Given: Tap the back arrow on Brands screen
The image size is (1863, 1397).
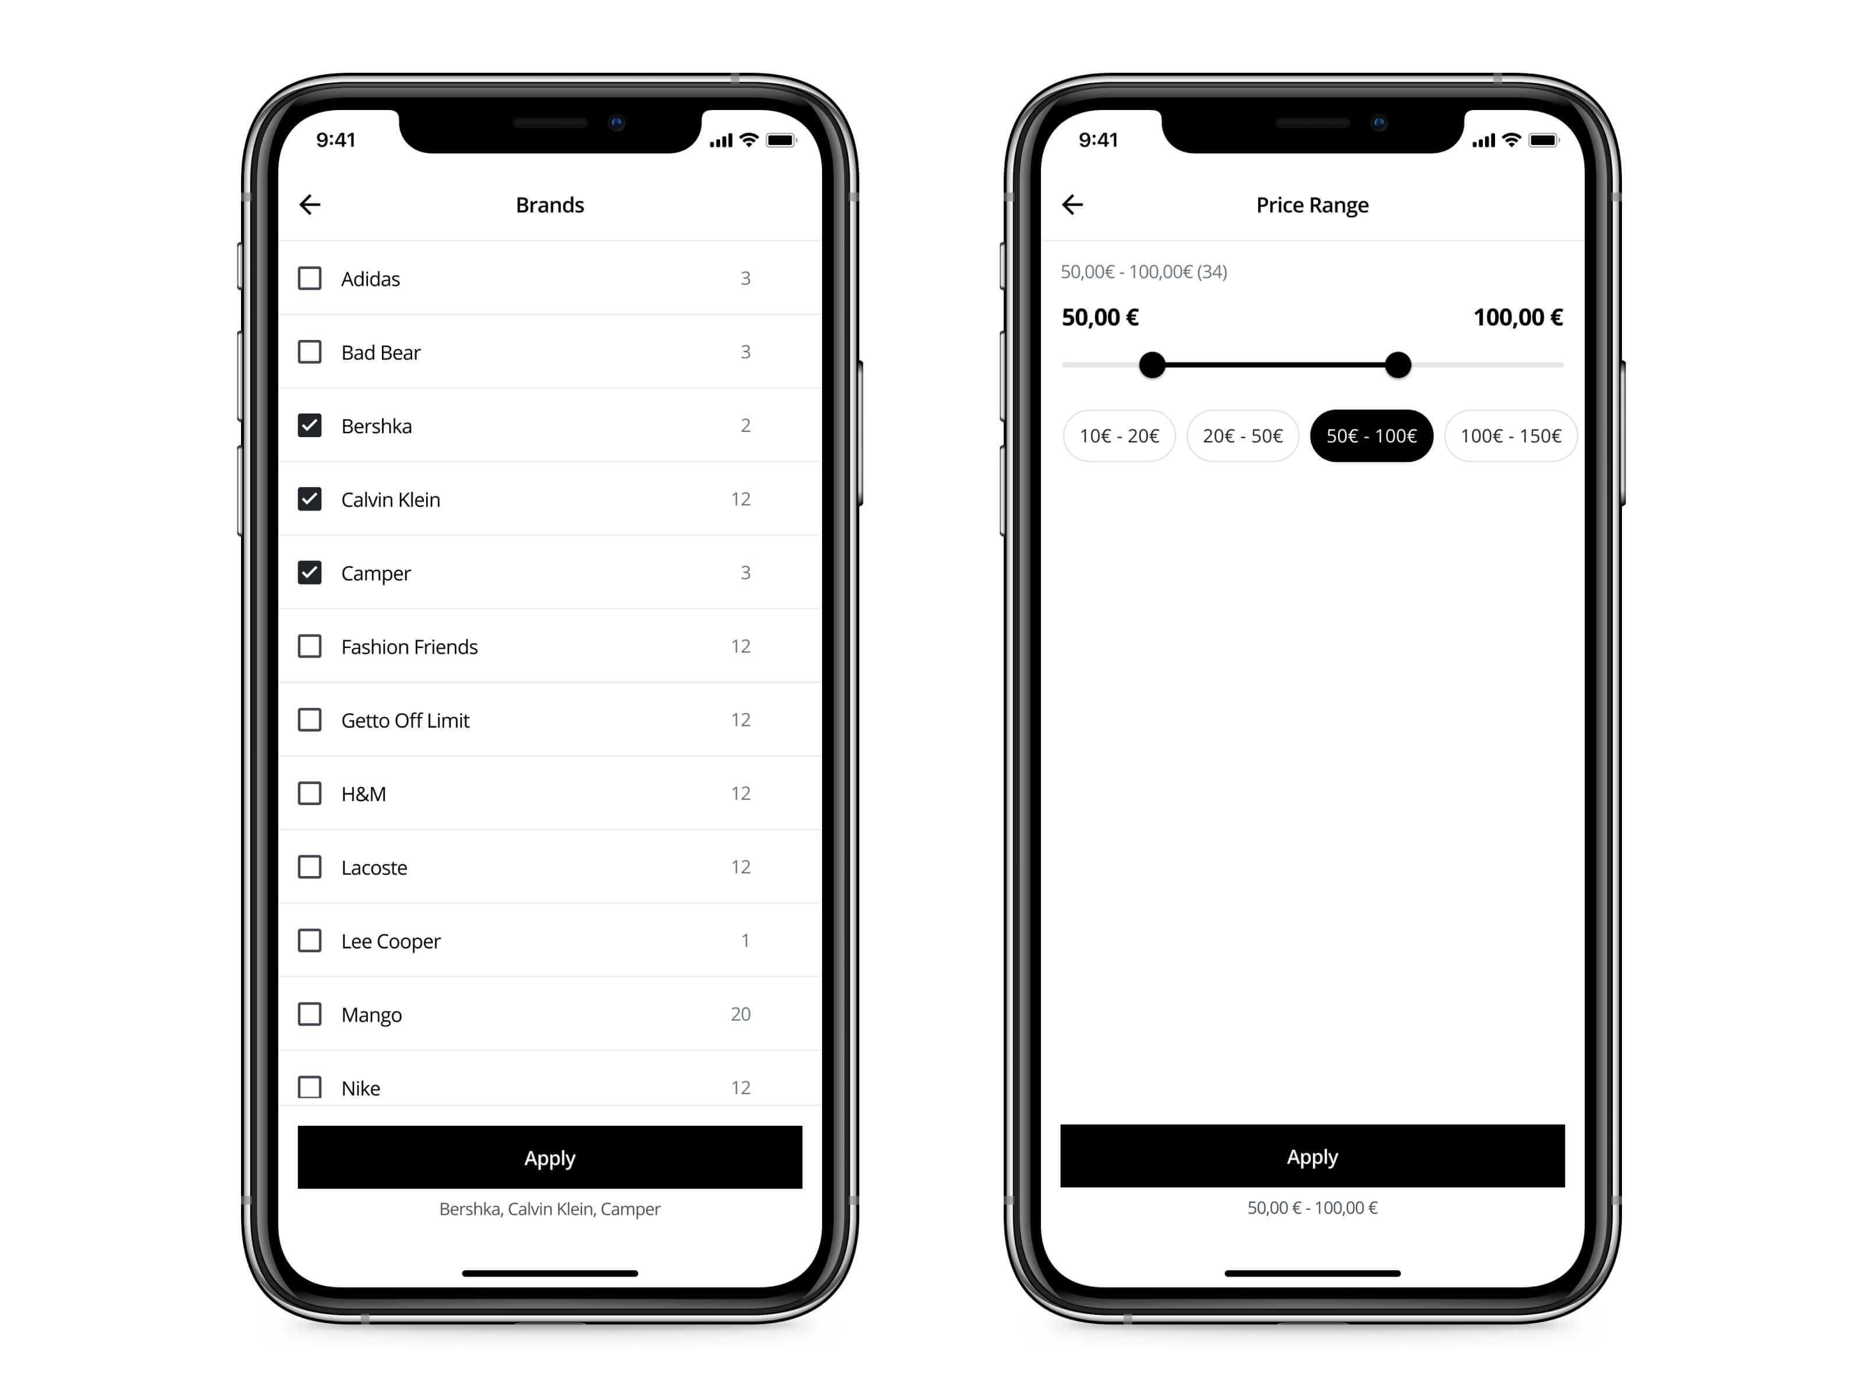Looking at the screenshot, I should tap(313, 203).
